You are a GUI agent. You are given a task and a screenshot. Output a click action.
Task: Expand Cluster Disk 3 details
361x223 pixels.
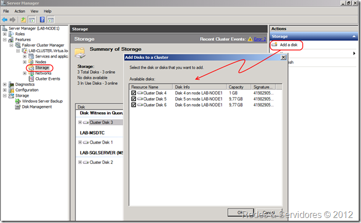point(80,122)
